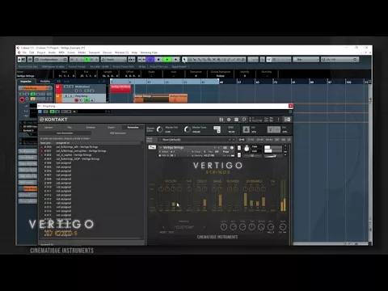This screenshot has width=388, height=291.
Task: Select host parameter #000 row
Action: [91, 147]
